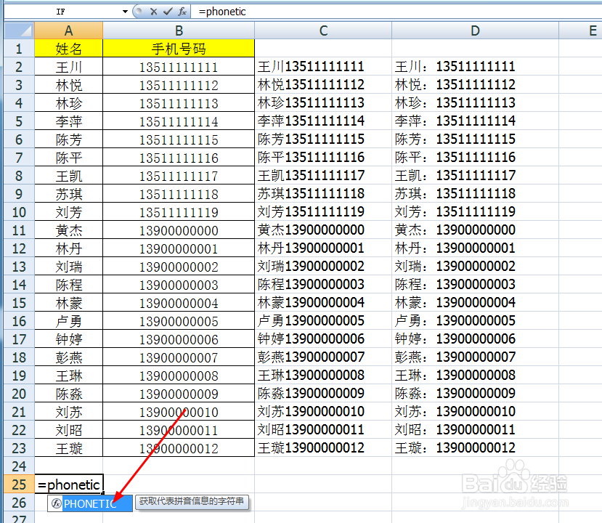Expand the Name Box dropdown arrow
602x523 pixels.
[125, 12]
